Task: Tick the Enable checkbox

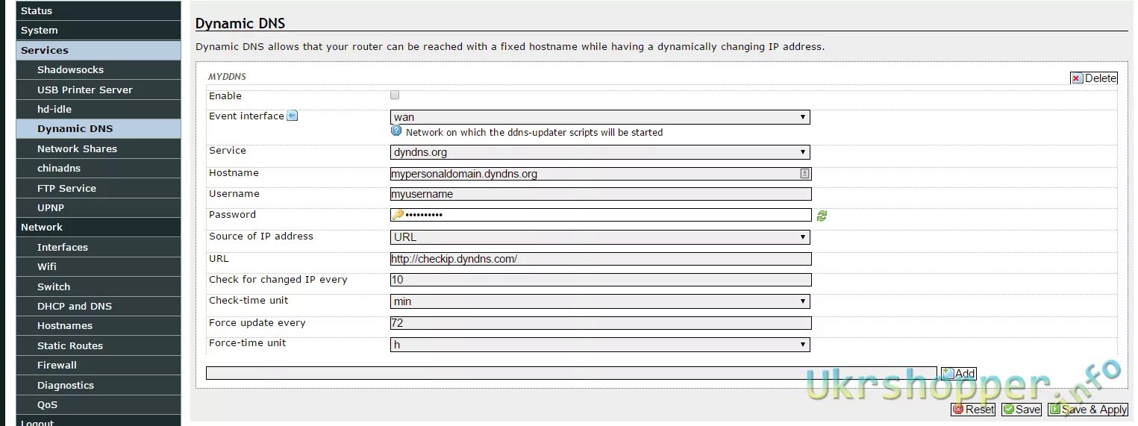Action: [x=395, y=95]
